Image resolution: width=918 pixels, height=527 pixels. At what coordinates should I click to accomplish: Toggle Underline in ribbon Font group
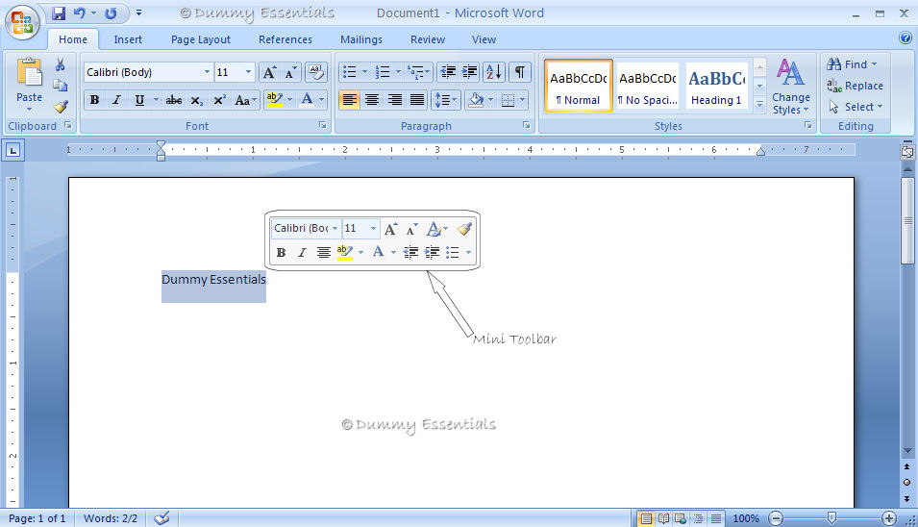point(139,100)
